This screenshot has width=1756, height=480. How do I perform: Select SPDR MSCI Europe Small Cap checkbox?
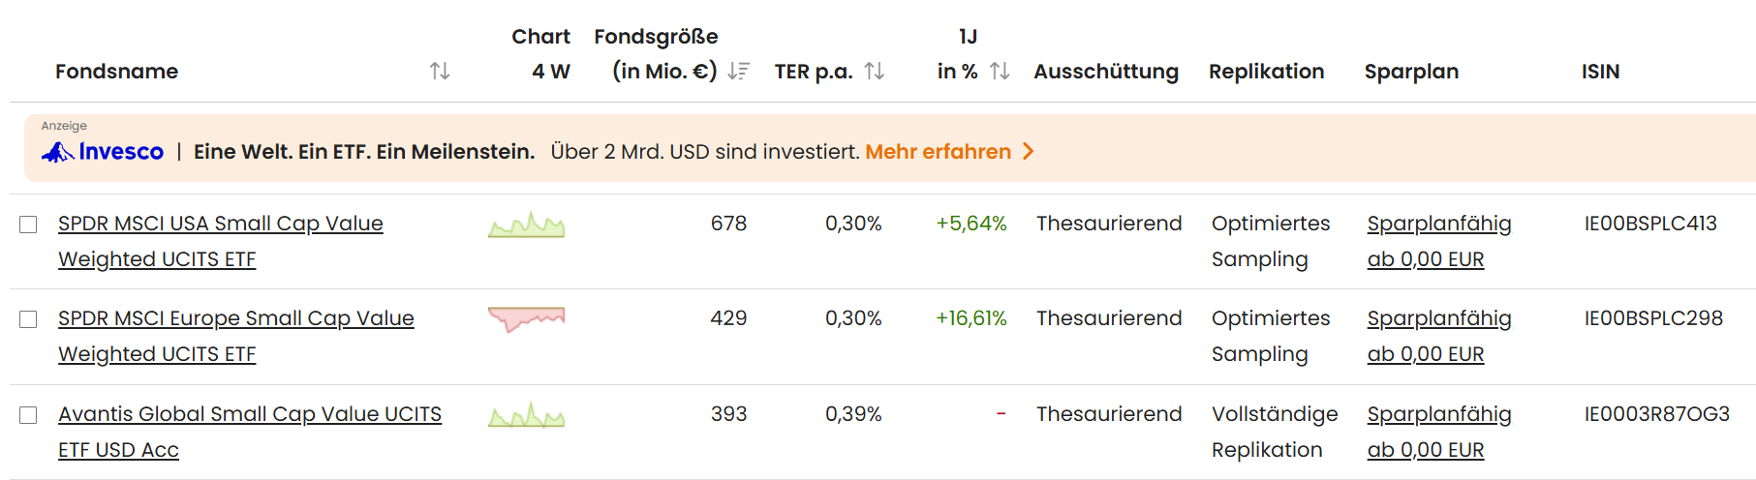28,319
